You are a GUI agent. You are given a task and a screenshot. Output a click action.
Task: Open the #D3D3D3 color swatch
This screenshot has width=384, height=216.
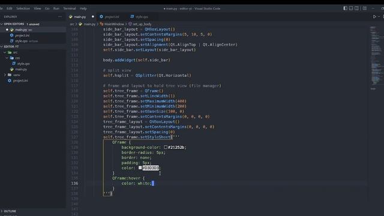click(140, 168)
